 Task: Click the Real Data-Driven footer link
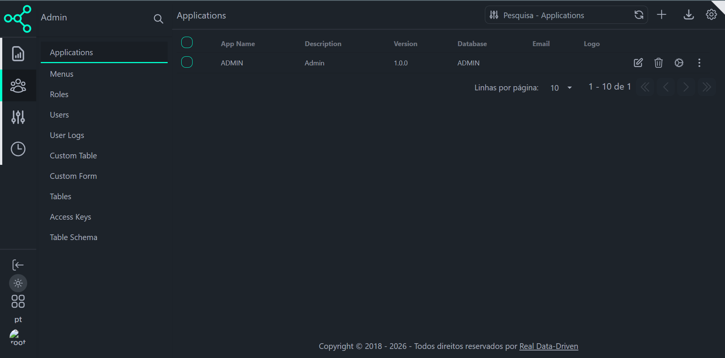tap(548, 346)
